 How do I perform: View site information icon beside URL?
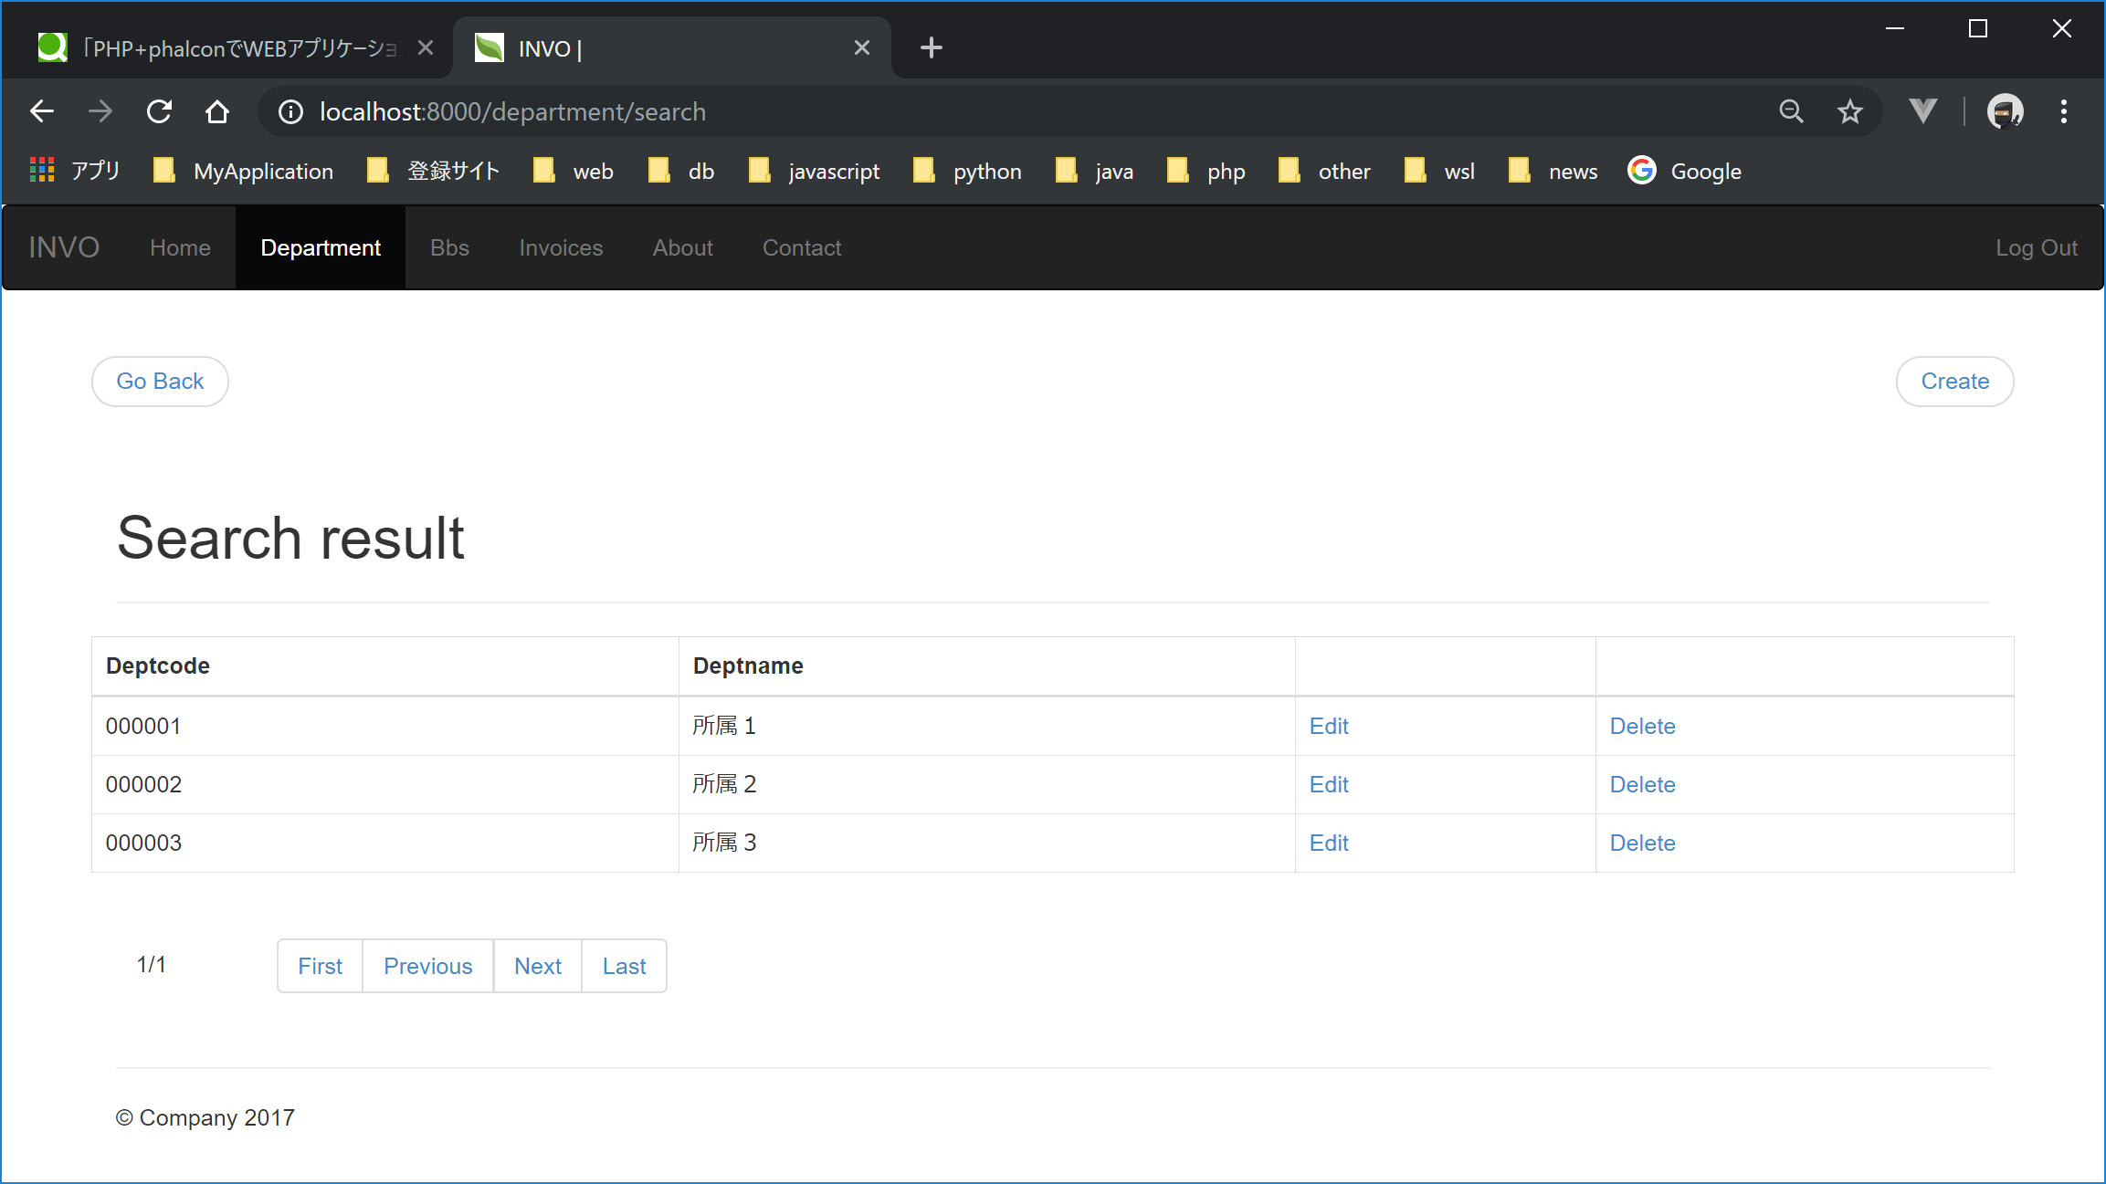(x=290, y=111)
